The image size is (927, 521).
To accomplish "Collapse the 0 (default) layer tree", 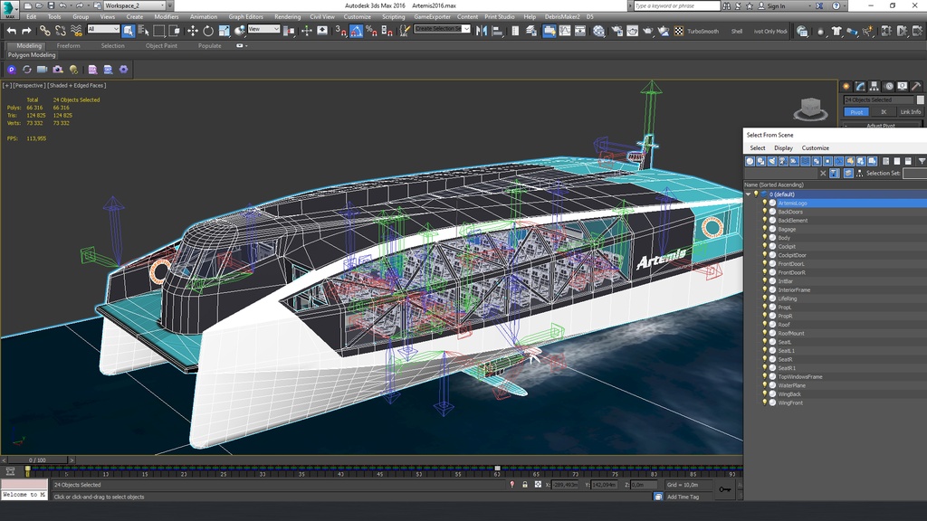I will pyautogui.click(x=748, y=194).
